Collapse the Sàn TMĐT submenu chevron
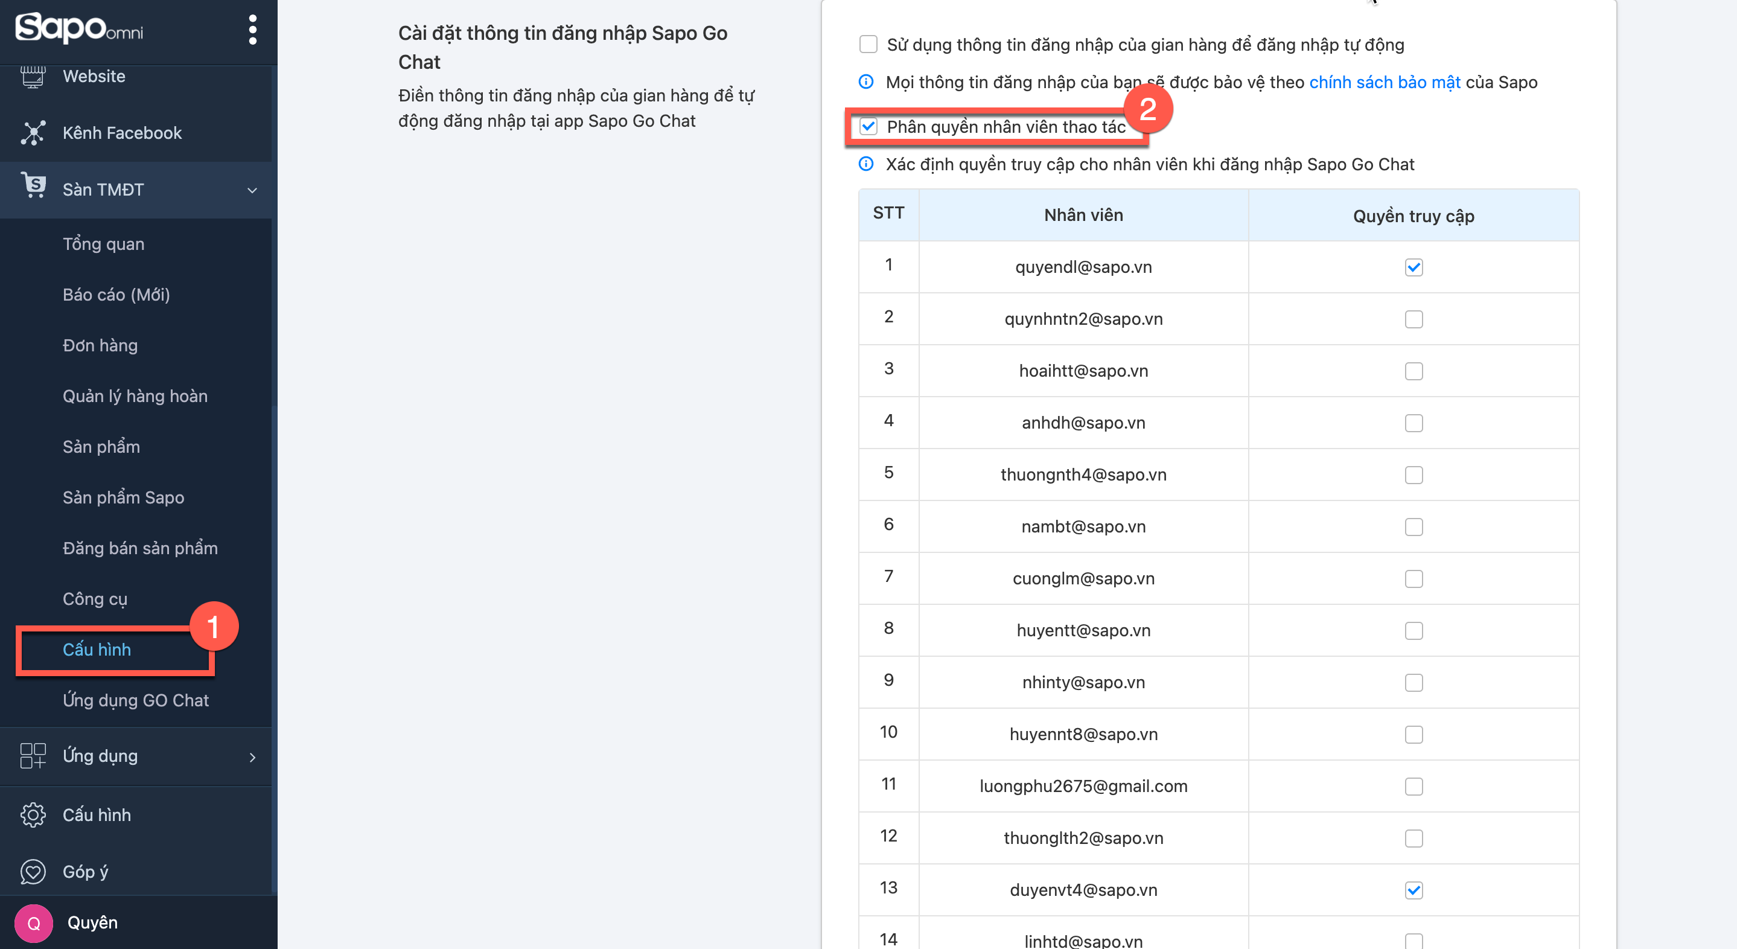This screenshot has width=1737, height=949. (252, 190)
